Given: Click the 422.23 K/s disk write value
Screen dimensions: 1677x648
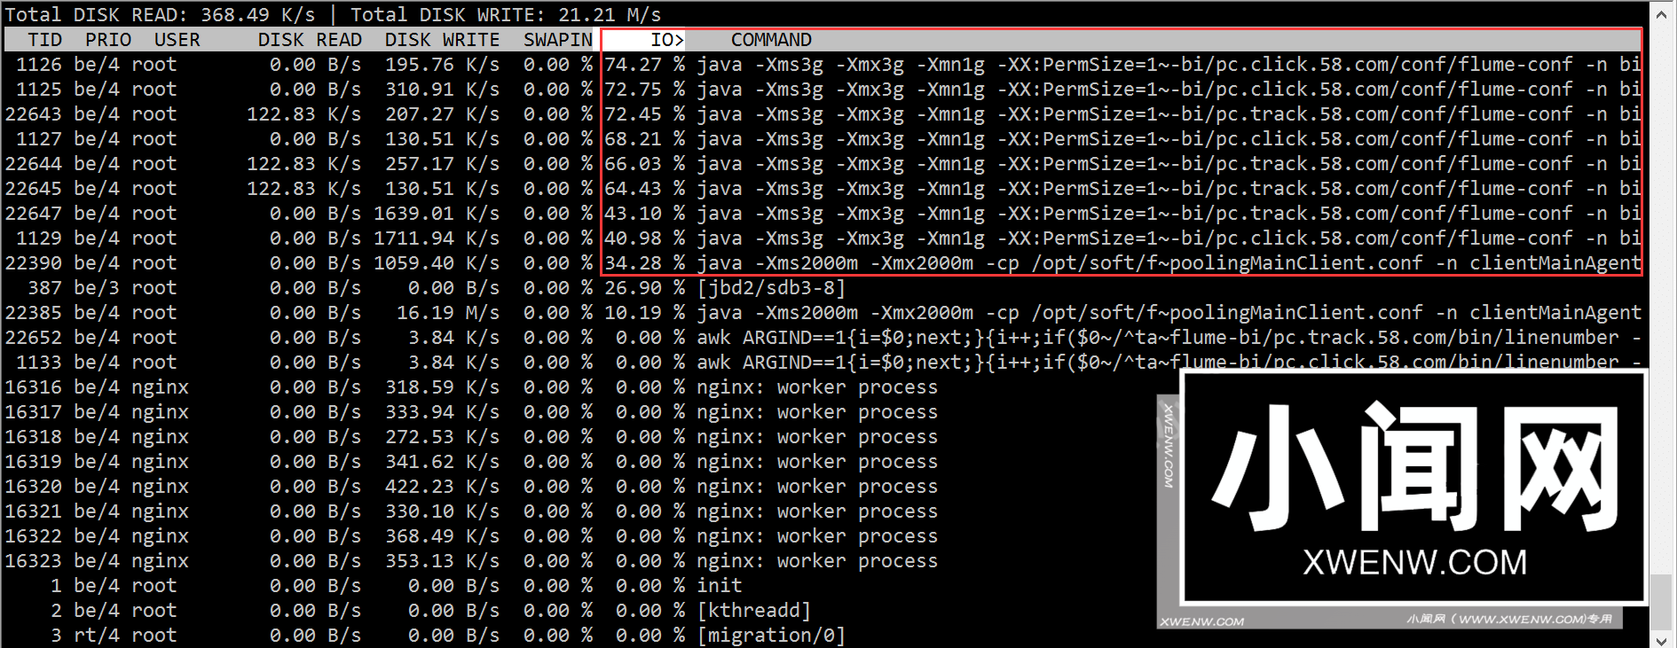Looking at the screenshot, I should (443, 487).
